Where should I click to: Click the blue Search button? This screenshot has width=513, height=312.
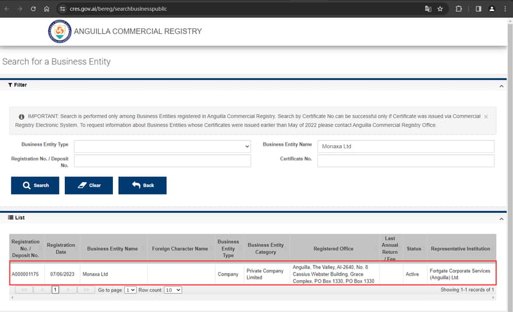(x=35, y=185)
